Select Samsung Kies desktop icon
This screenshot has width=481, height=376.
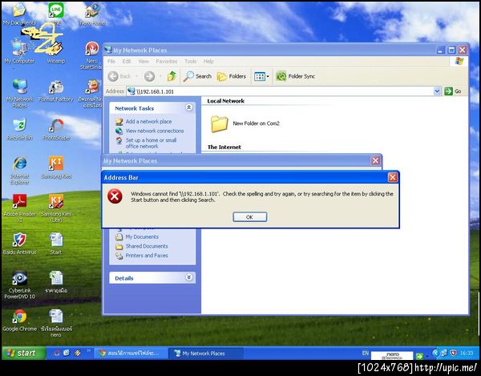(x=56, y=167)
